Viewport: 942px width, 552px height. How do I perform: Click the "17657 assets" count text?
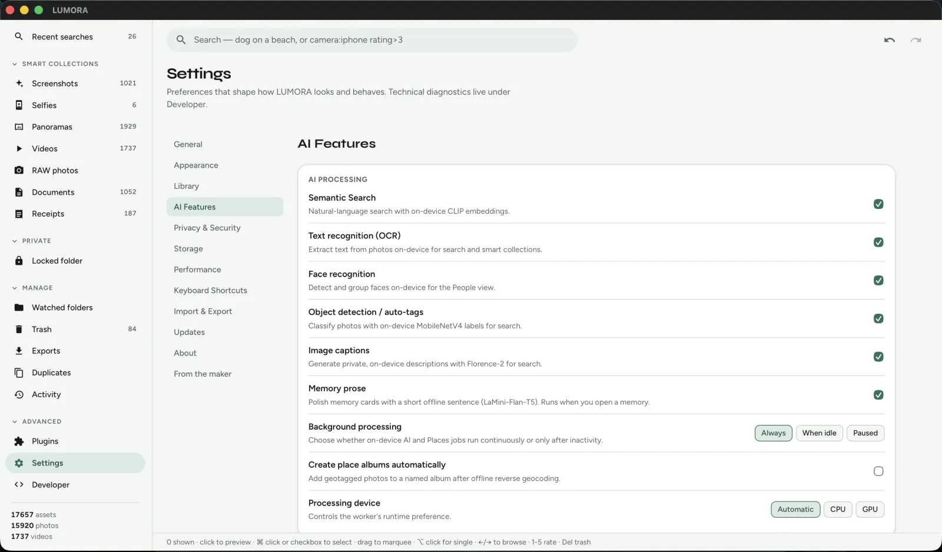click(34, 515)
